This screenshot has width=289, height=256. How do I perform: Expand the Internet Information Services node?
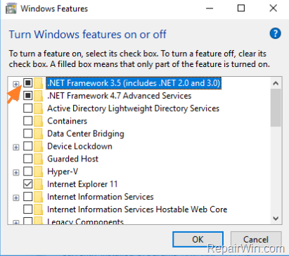pyautogui.click(x=16, y=198)
